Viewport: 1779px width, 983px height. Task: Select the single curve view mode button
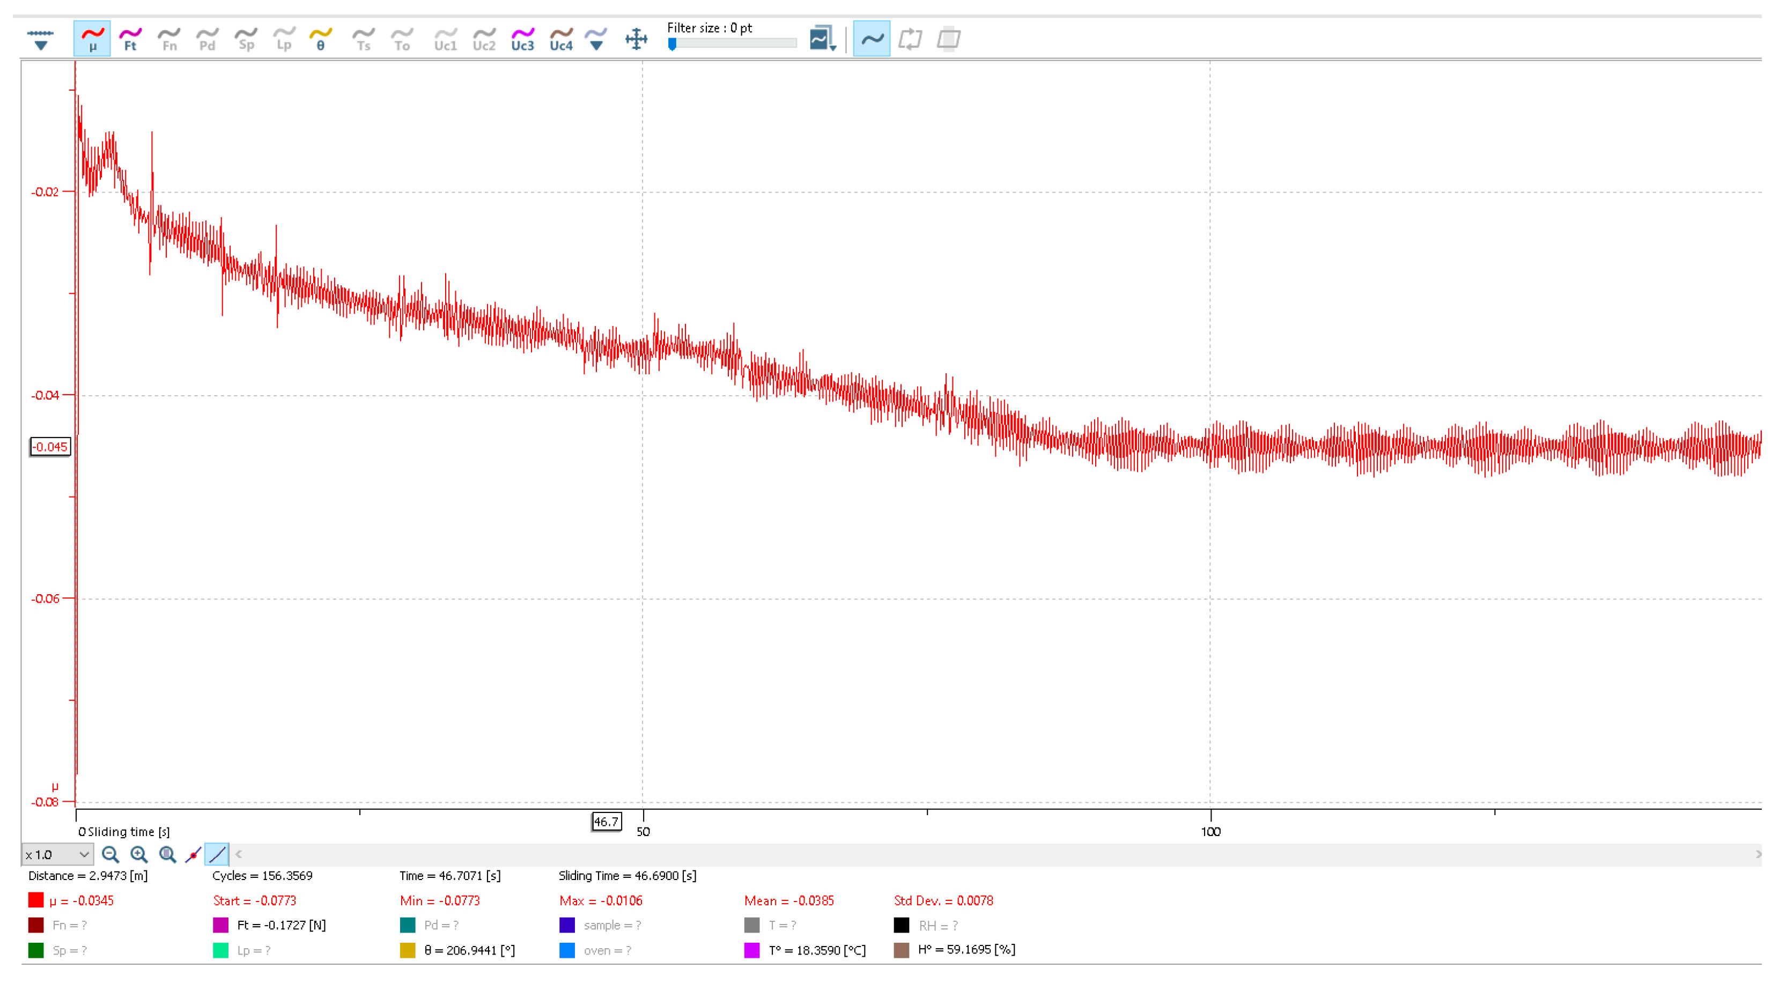872,39
